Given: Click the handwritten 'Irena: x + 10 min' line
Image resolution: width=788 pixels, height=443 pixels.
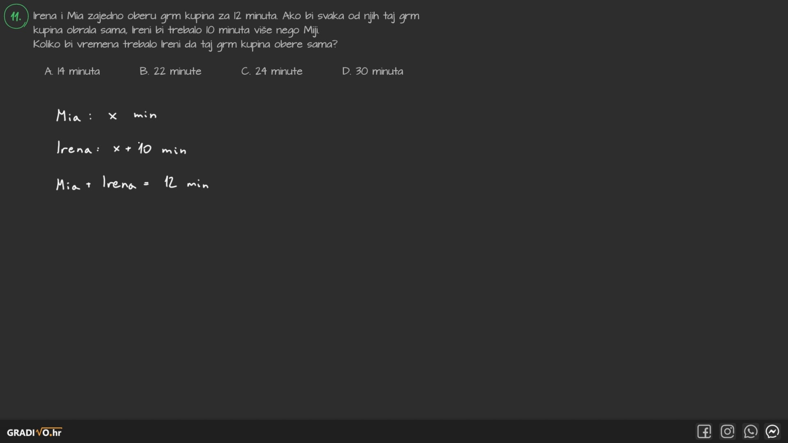Looking at the screenshot, I should 121,148.
